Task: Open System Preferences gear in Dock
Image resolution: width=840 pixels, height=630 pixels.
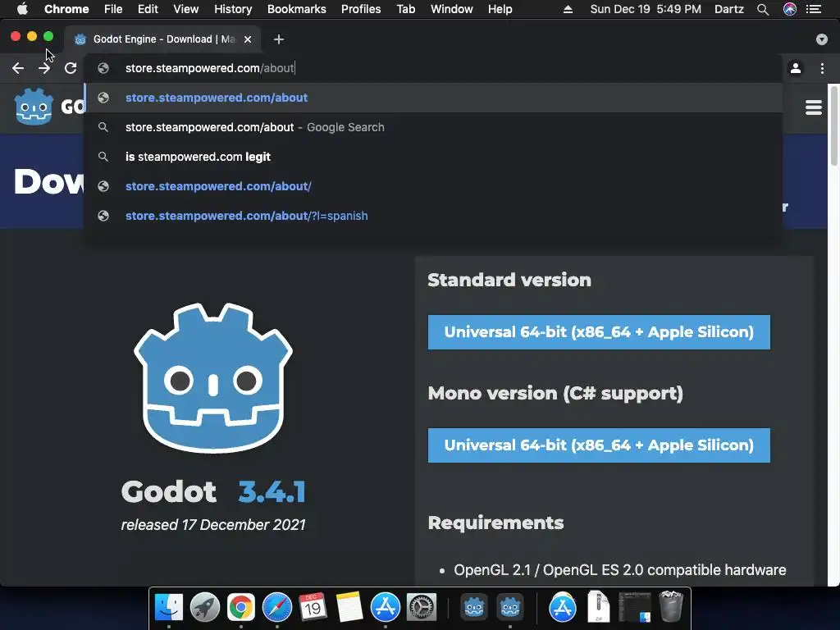Action: [422, 608]
